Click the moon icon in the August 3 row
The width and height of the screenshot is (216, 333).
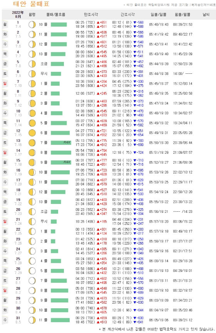[x=32, y=44]
